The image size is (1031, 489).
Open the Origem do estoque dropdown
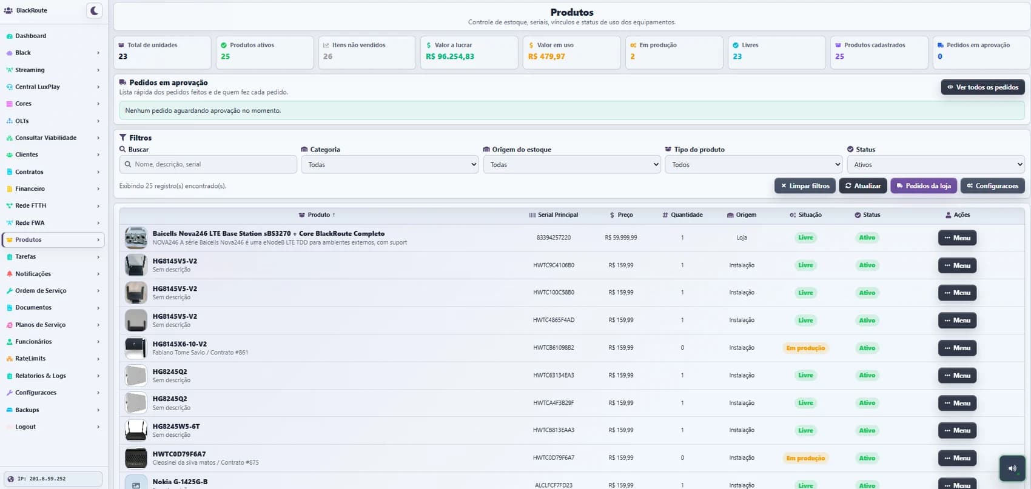click(x=572, y=164)
